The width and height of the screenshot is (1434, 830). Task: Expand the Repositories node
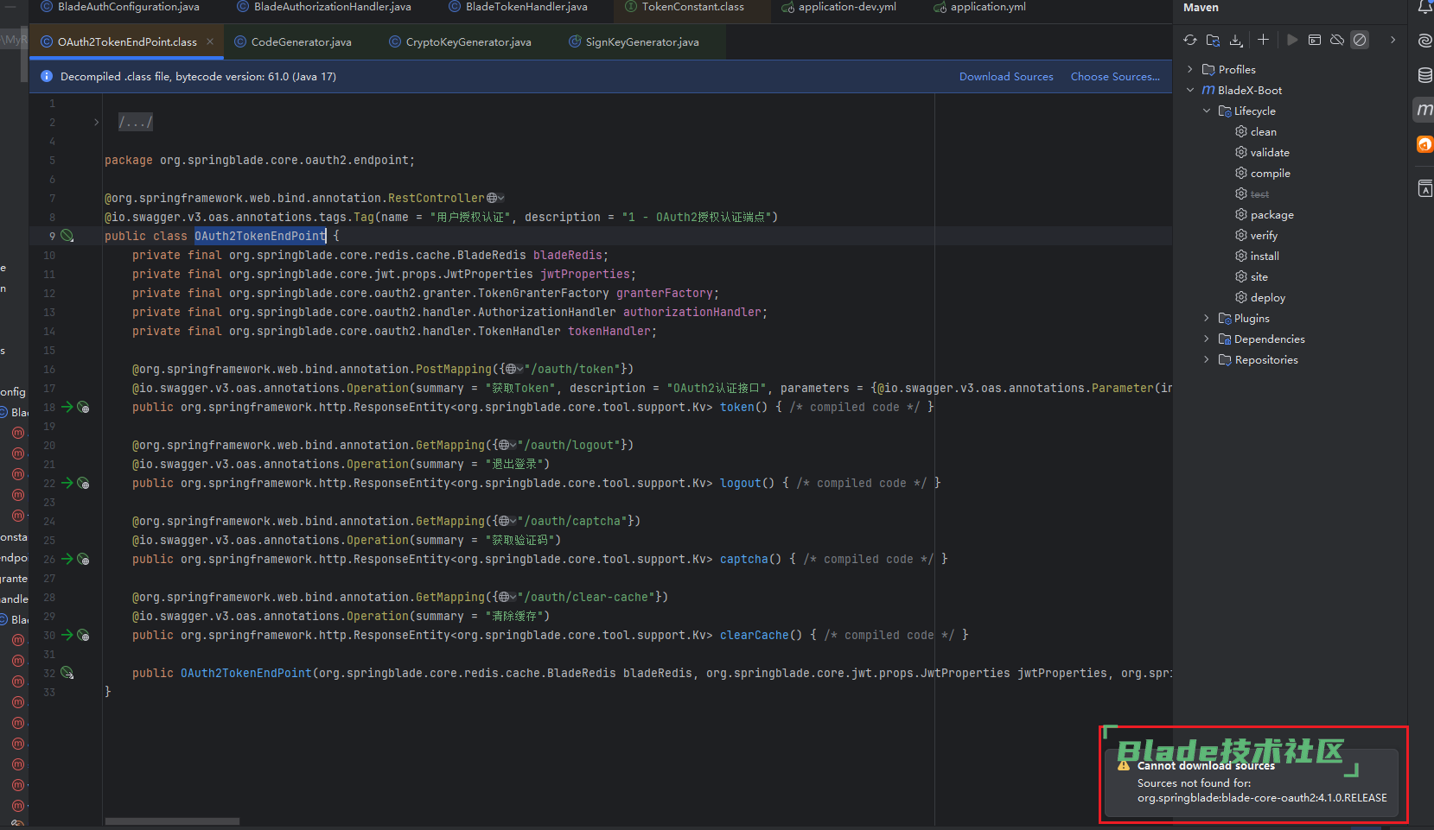pos(1207,359)
